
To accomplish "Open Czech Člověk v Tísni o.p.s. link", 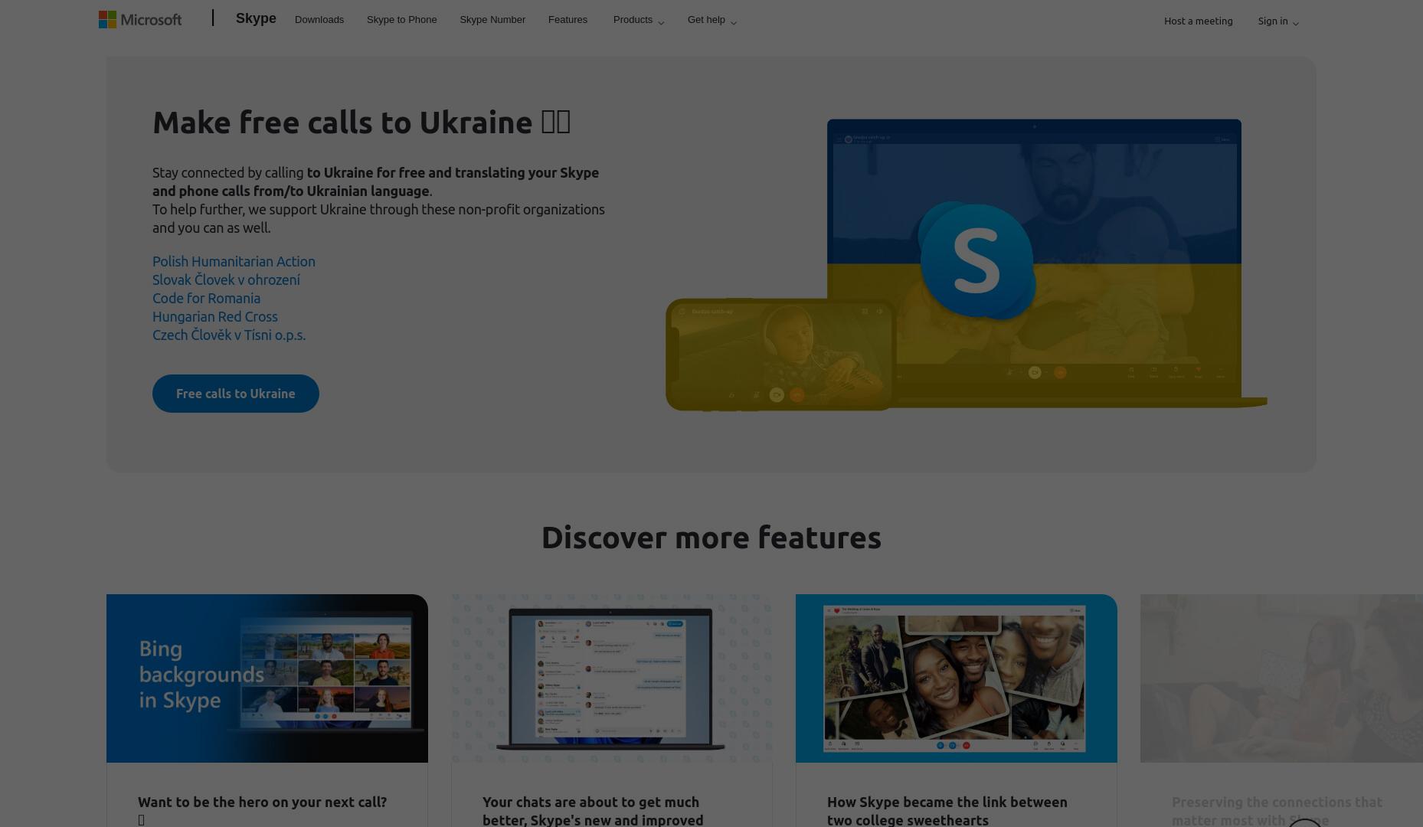I will [x=229, y=335].
